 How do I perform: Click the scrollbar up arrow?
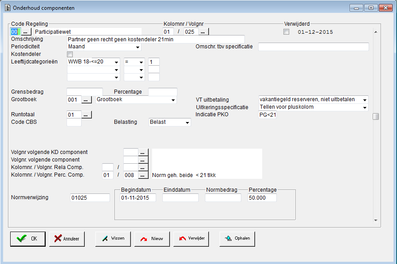(x=376, y=32)
